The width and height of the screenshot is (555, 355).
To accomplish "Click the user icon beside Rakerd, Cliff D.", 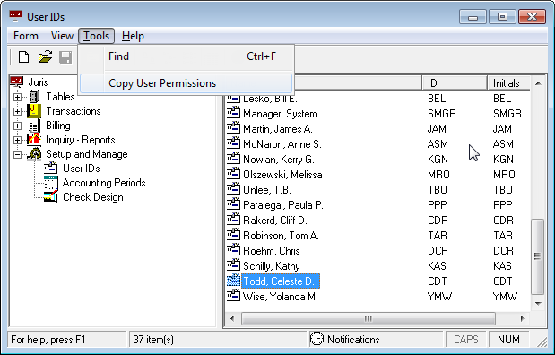I will tap(233, 220).
